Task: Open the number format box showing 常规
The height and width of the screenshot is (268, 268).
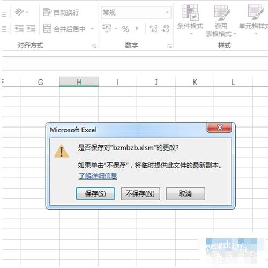Action: tap(136, 12)
